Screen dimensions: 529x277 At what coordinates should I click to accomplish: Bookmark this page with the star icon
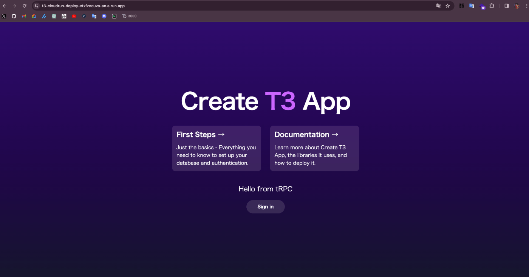448,6
